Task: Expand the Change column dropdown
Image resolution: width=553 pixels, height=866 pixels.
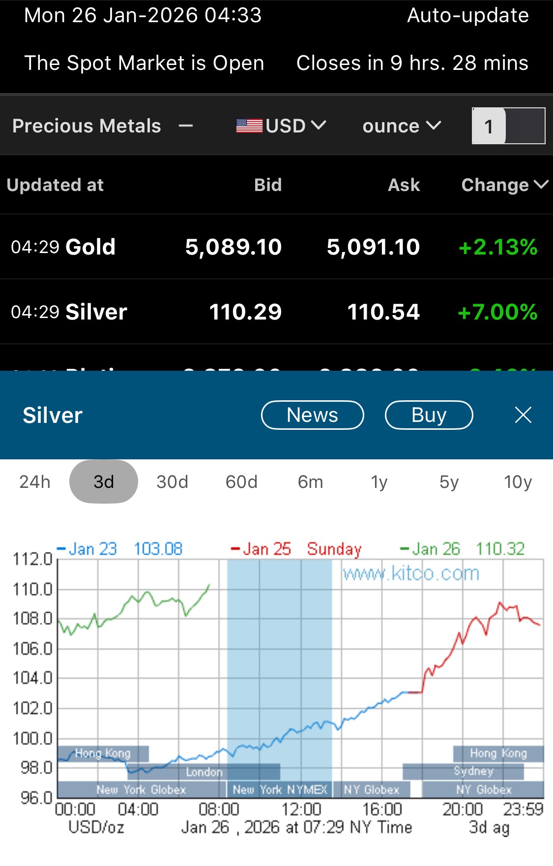Action: 504,185
